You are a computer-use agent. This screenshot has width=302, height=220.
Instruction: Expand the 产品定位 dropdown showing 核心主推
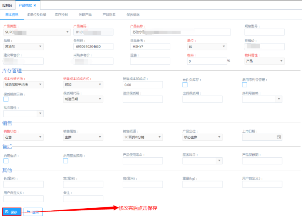tap(202, 137)
